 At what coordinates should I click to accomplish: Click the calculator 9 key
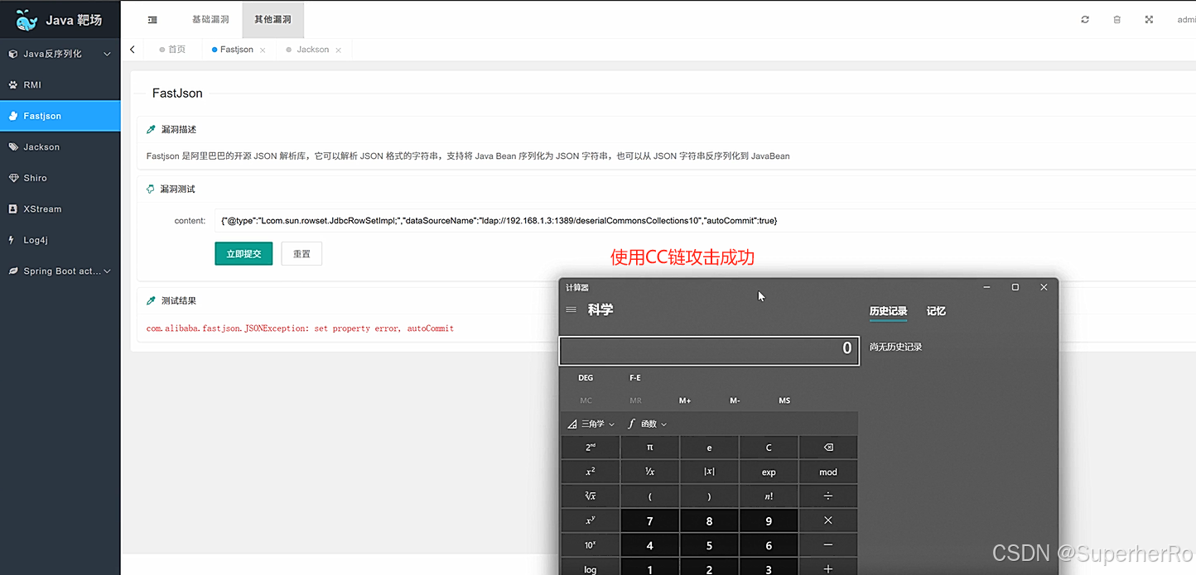pos(769,520)
